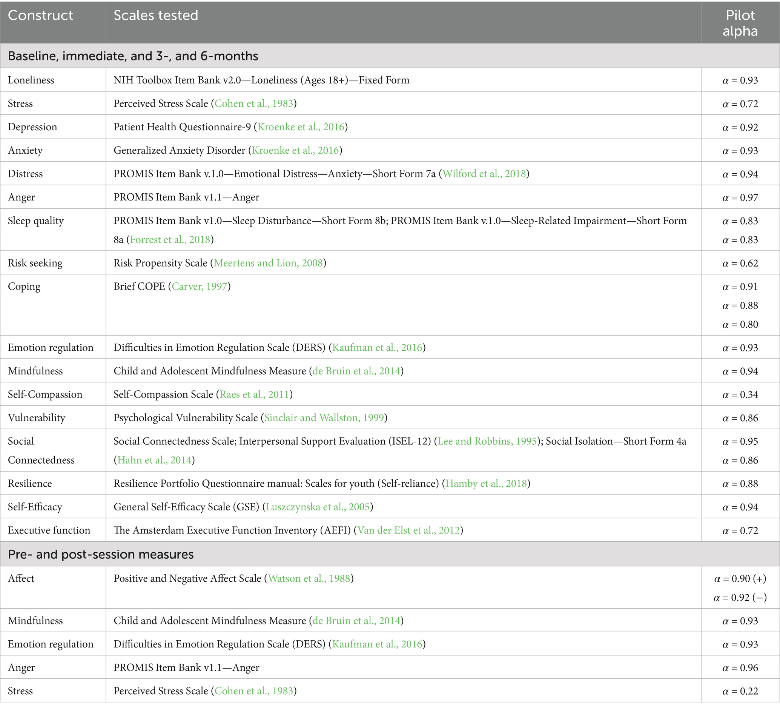The width and height of the screenshot is (780, 709).
Task: Click the Luszczynska et al., 2005 citation
Action: coord(318,507)
